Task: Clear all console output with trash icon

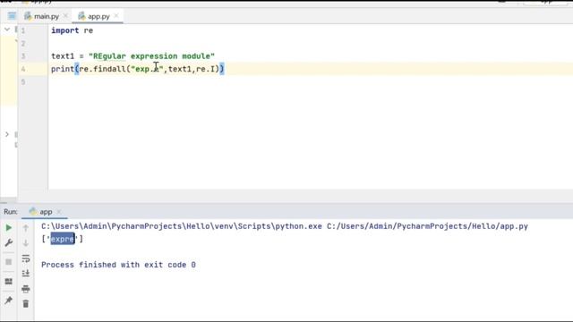Action: (x=26, y=303)
